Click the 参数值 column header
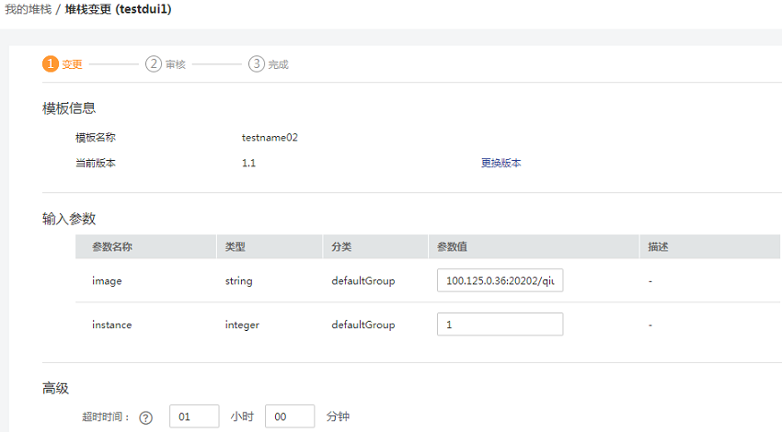Viewport: 782px width, 432px height. (x=534, y=246)
